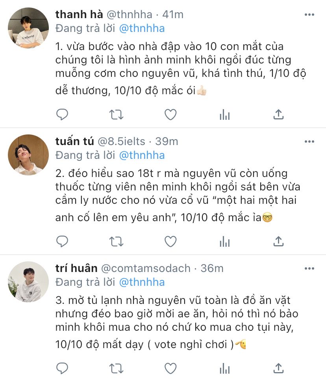Viewport: 326px width, 380px height.
Task: Share thanh hà's tweet
Action: (278, 114)
